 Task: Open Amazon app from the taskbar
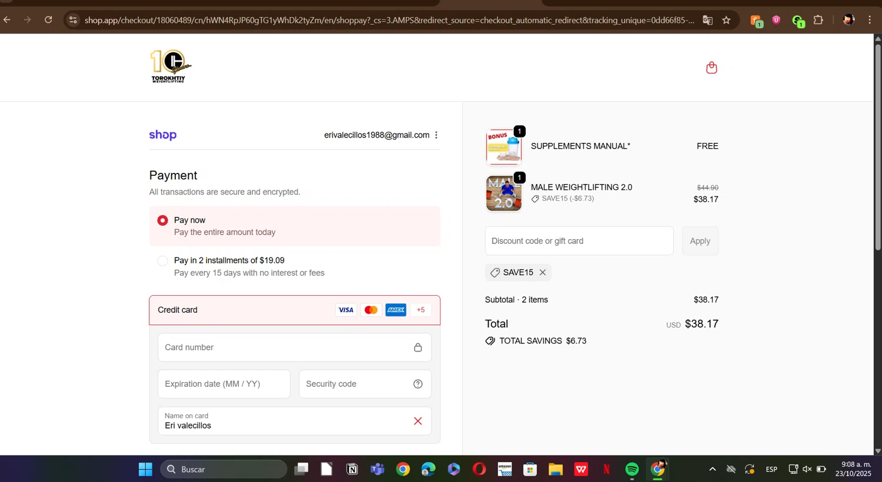click(x=505, y=469)
